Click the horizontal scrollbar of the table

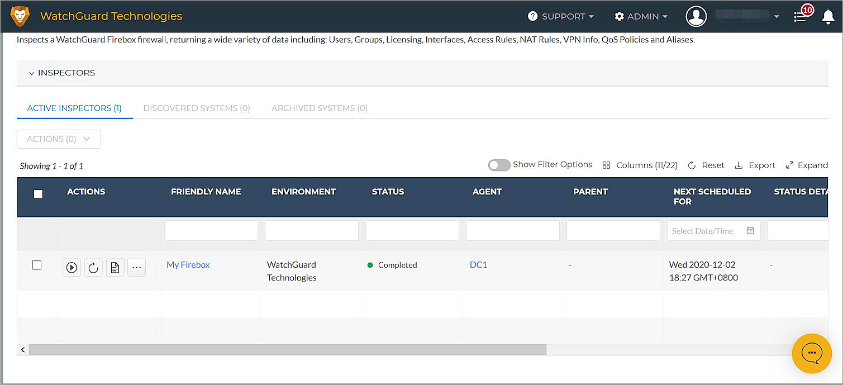point(288,350)
